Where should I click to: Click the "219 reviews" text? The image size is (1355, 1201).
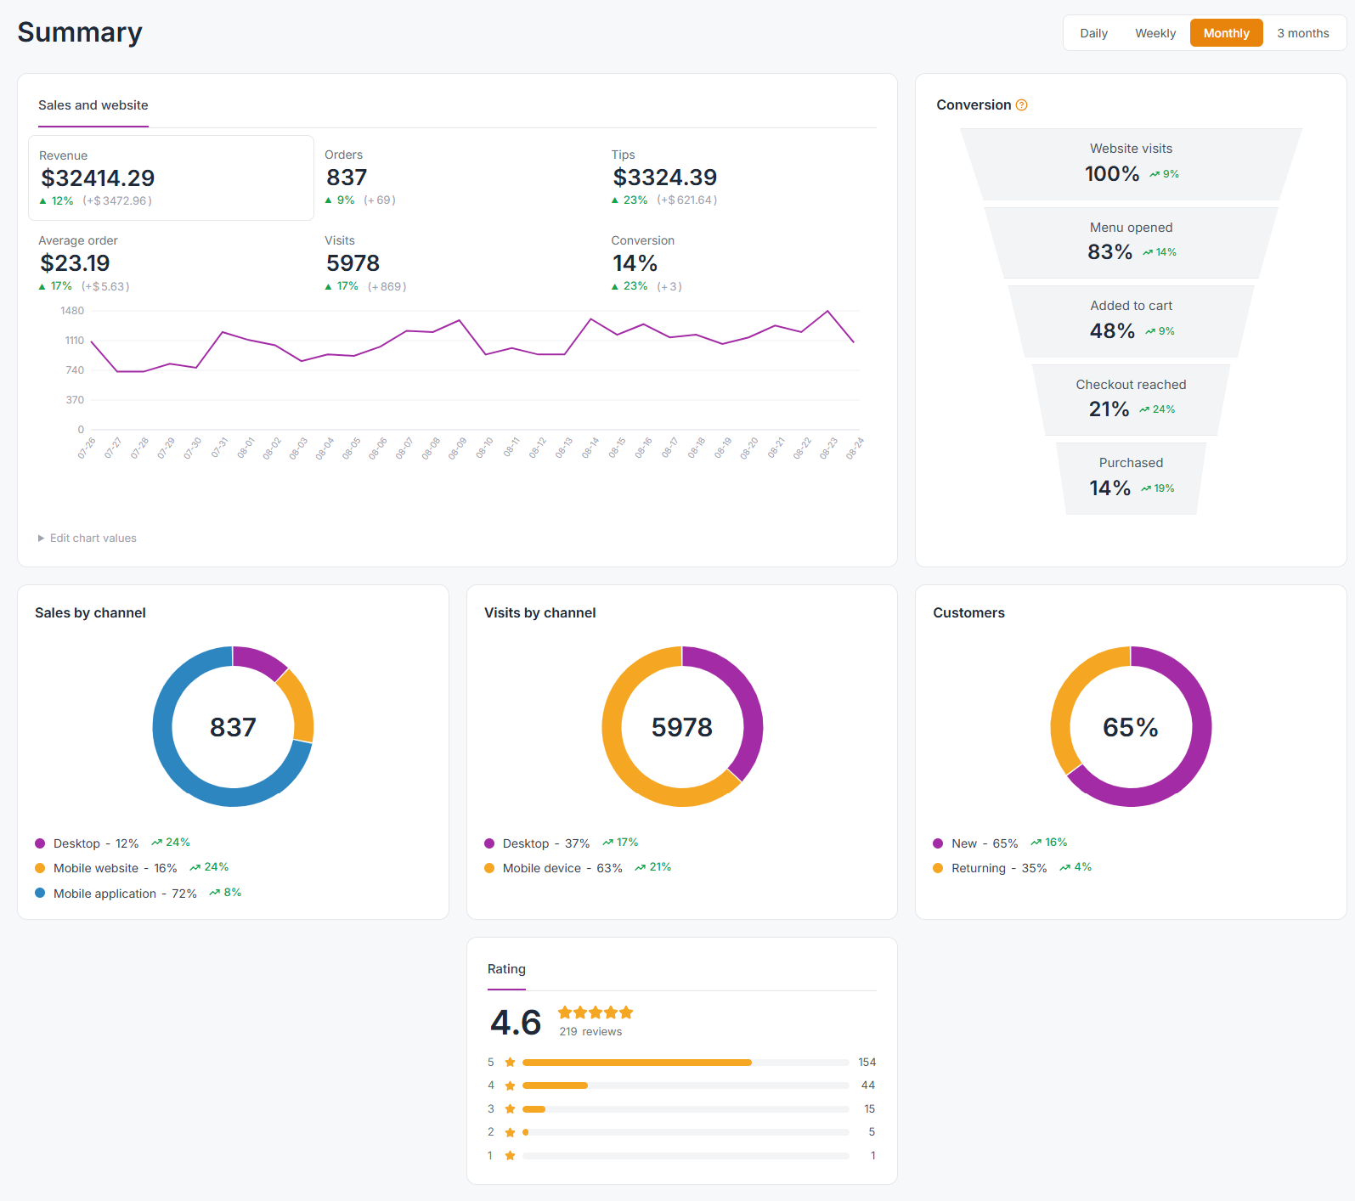[590, 1032]
